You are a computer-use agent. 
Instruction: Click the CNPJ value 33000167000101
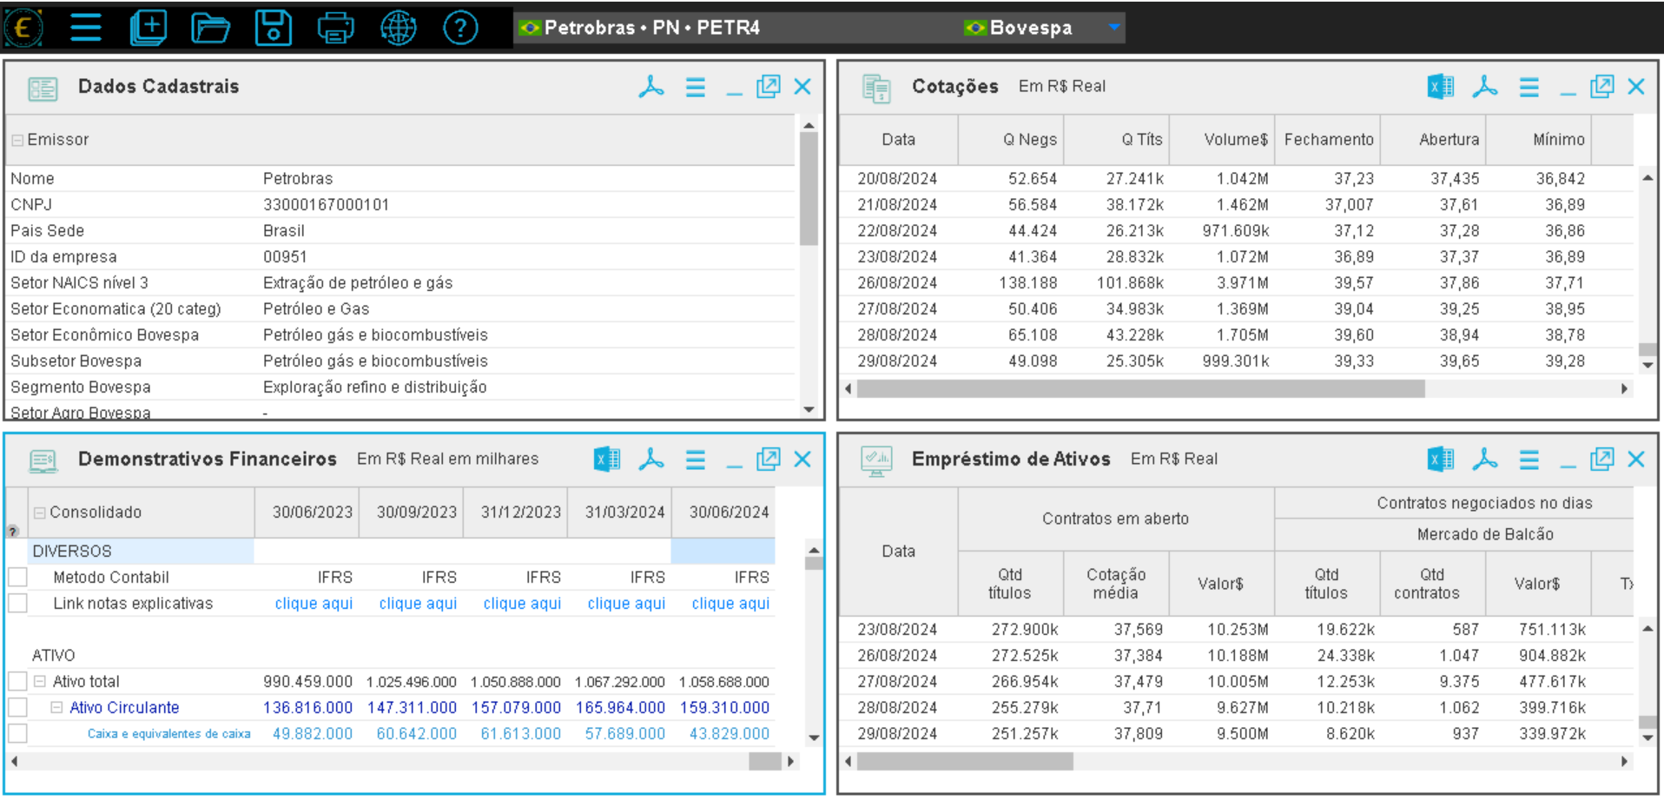click(x=326, y=205)
